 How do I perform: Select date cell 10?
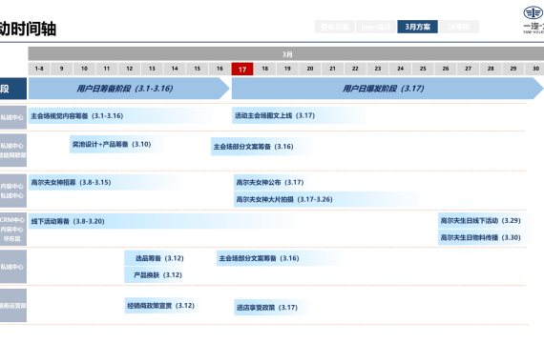pos(84,69)
